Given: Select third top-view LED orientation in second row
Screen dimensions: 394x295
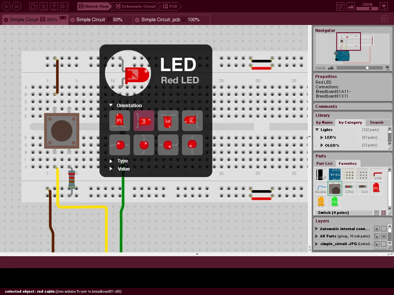Looking at the screenshot, I should coord(168,145).
